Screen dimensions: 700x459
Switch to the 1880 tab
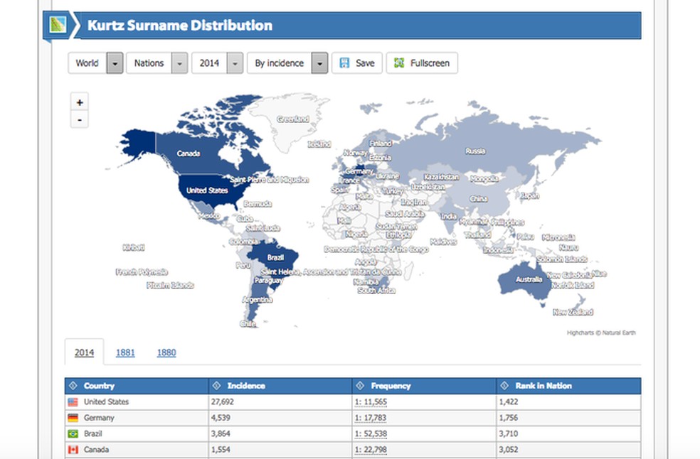click(x=166, y=352)
